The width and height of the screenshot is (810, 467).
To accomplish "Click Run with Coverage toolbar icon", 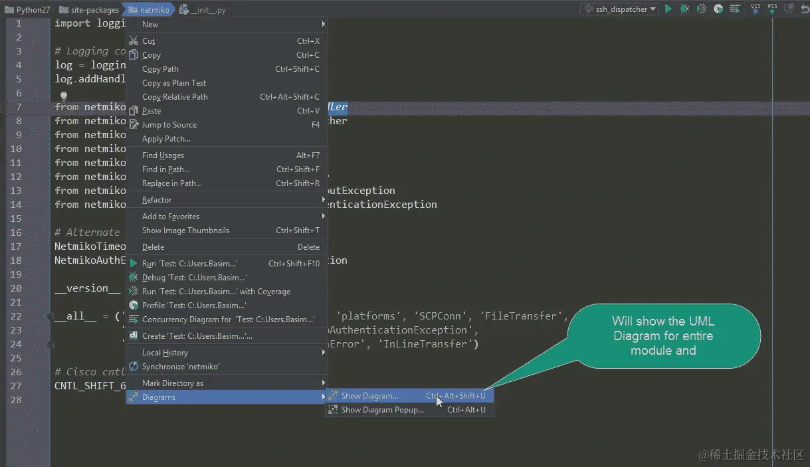I will click(x=702, y=9).
